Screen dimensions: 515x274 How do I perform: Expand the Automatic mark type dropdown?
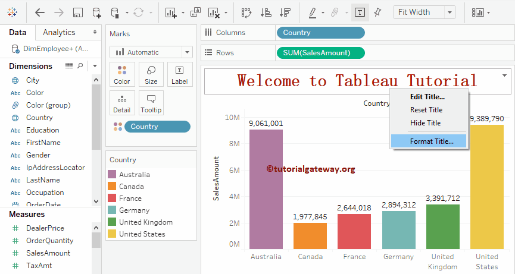[x=187, y=52]
